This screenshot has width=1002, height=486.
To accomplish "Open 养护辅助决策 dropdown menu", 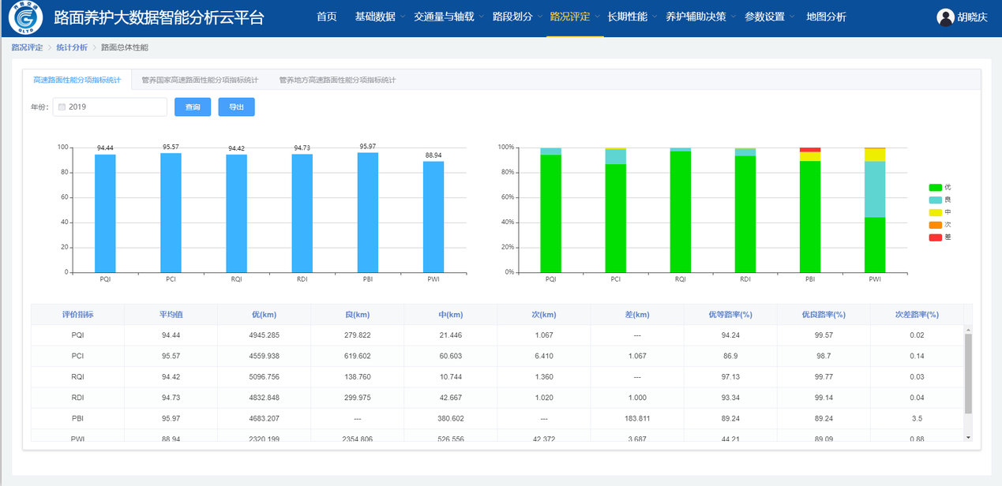I will tap(700, 17).
